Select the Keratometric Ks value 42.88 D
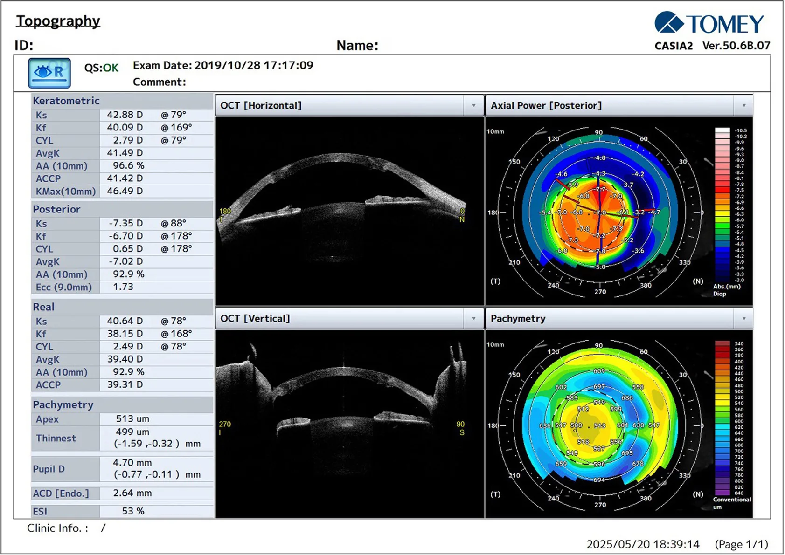Screen dimensions: 785x555 tap(125, 115)
